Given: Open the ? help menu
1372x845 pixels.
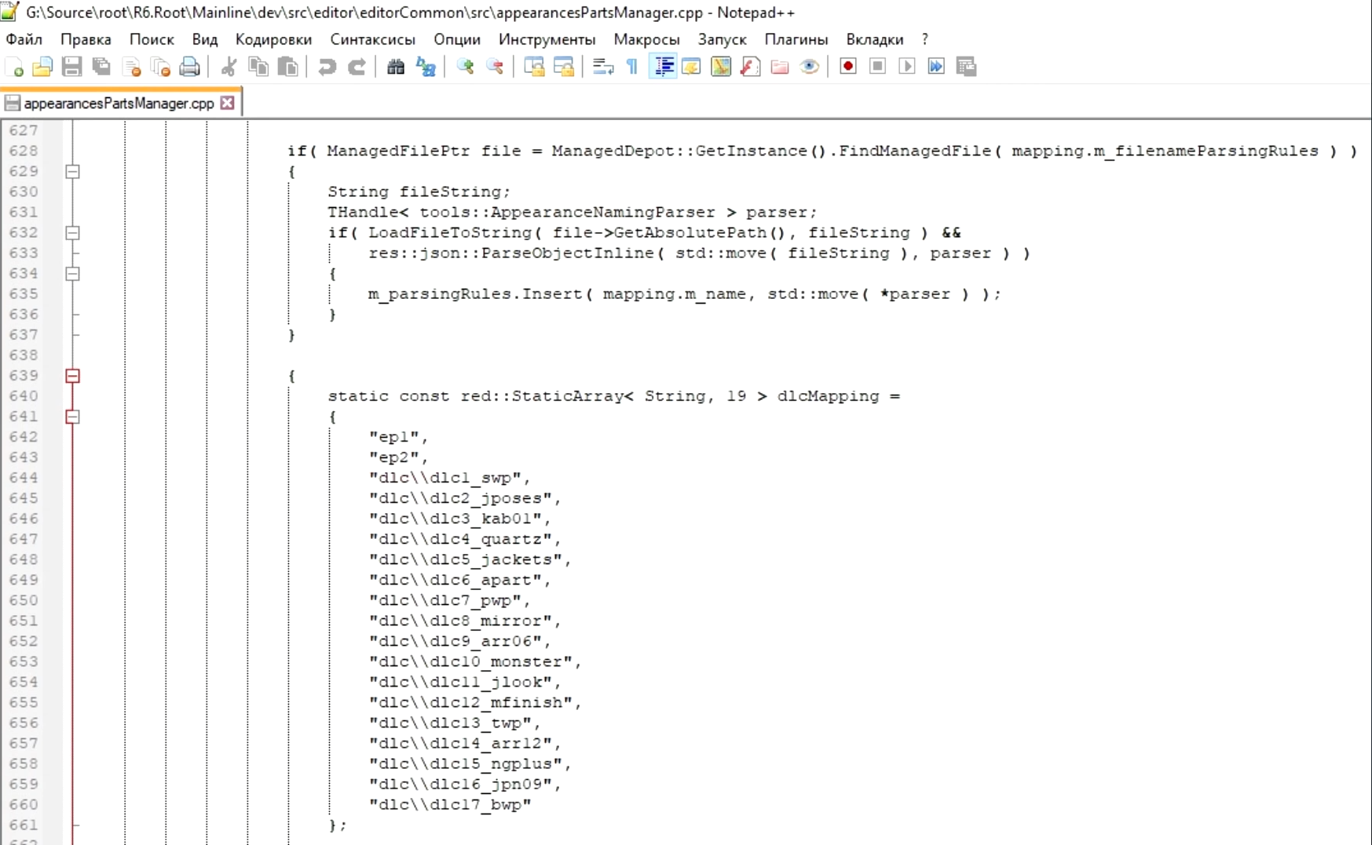Looking at the screenshot, I should [925, 39].
